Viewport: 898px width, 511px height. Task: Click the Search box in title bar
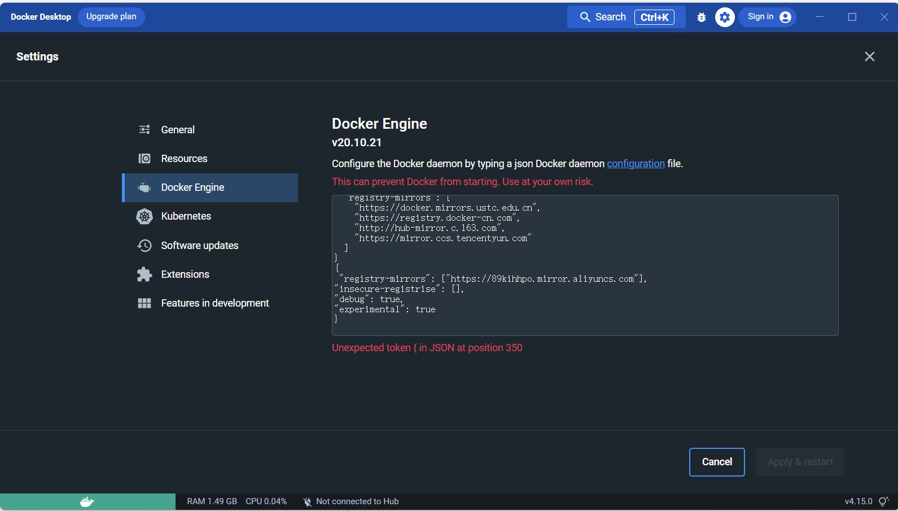point(626,18)
